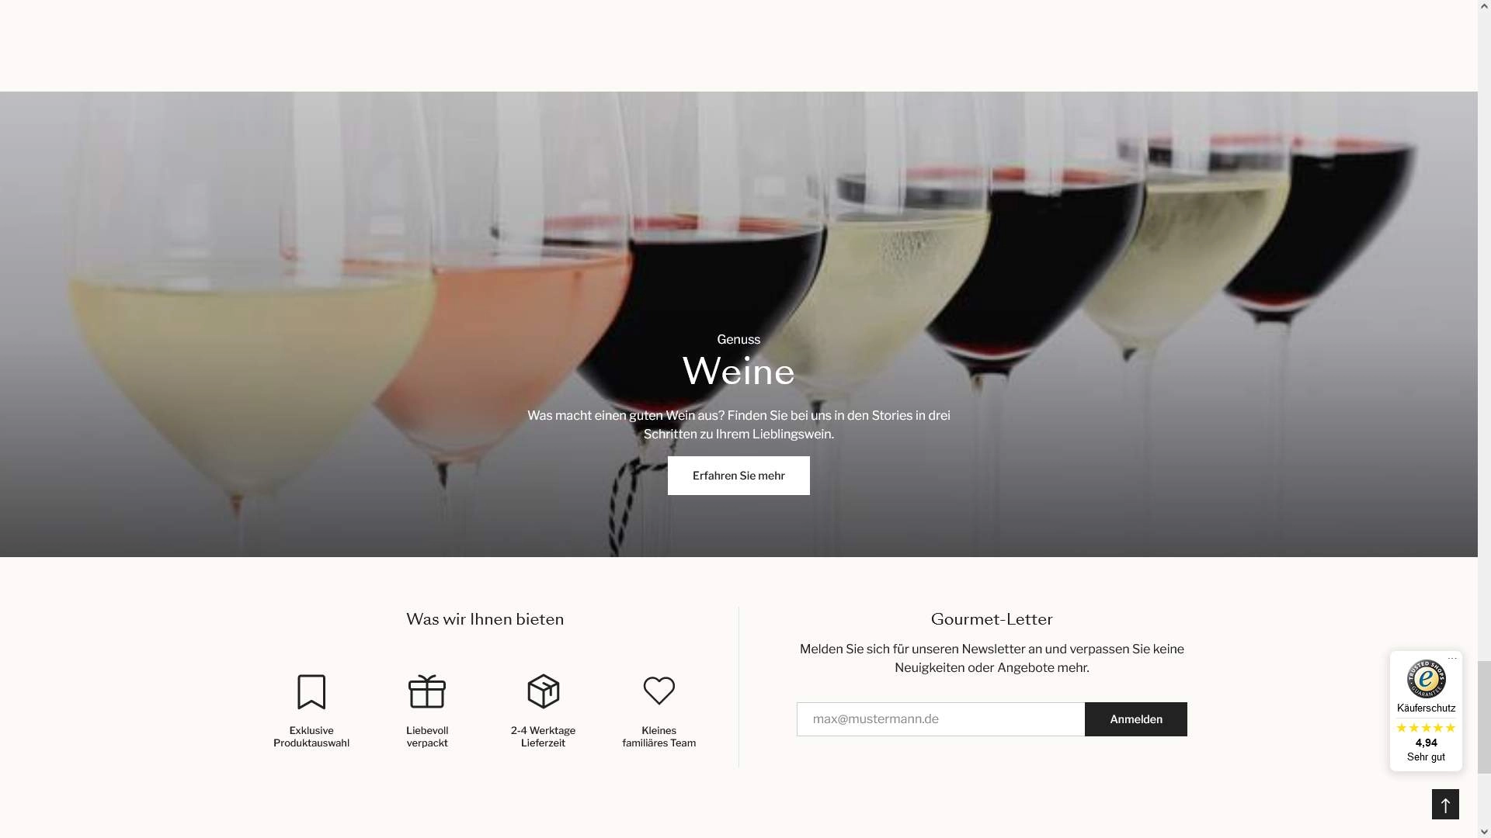Submit newsletter with the Anmelden button
The width and height of the screenshot is (1491, 838).
coord(1136,719)
